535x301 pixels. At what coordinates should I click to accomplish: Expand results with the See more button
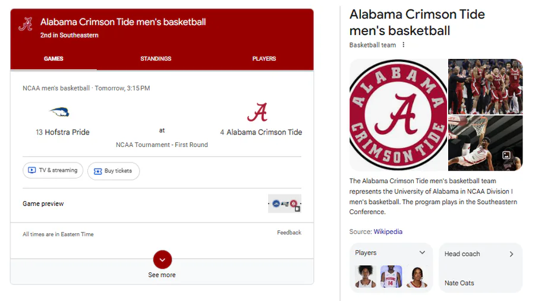(162, 259)
